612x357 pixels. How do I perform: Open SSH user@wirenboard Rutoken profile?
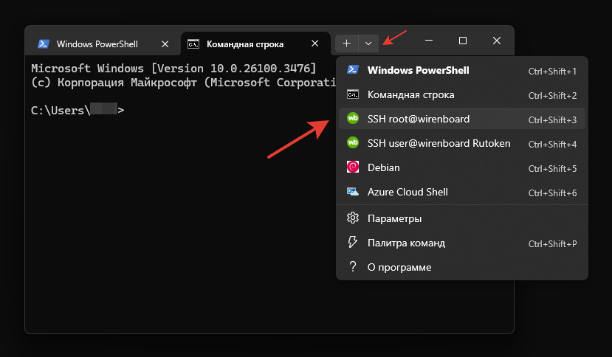[x=462, y=143]
